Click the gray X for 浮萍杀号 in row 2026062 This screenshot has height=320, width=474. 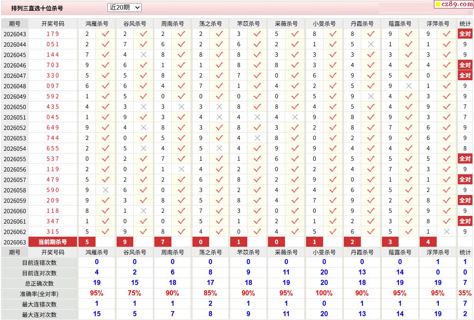click(x=447, y=232)
